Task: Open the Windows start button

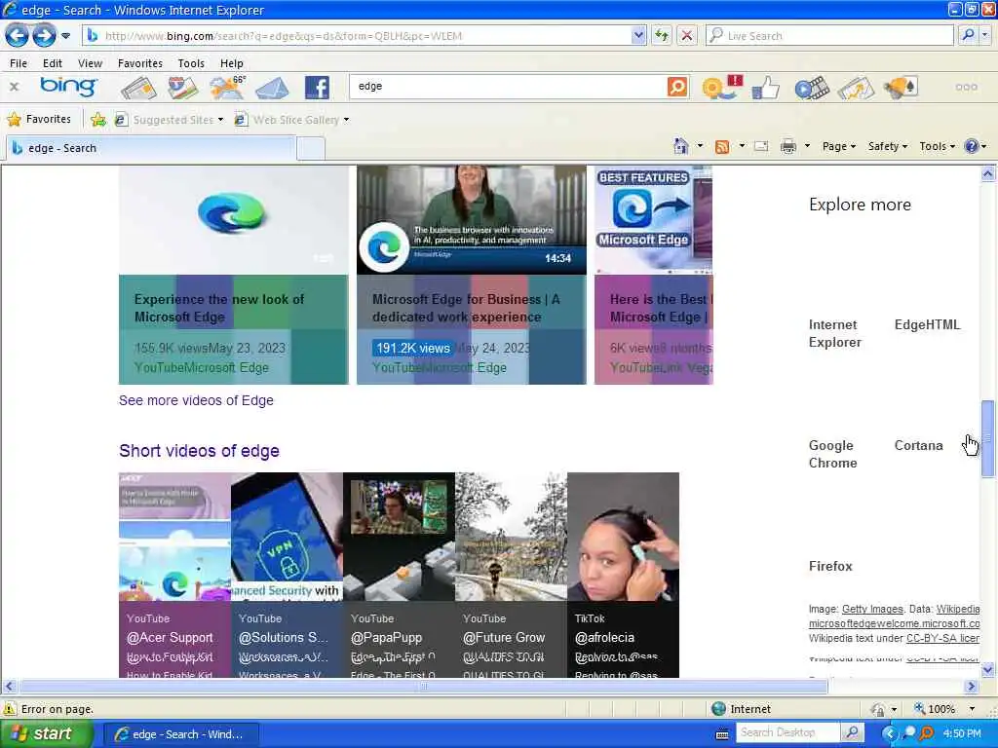Action: [x=46, y=733]
